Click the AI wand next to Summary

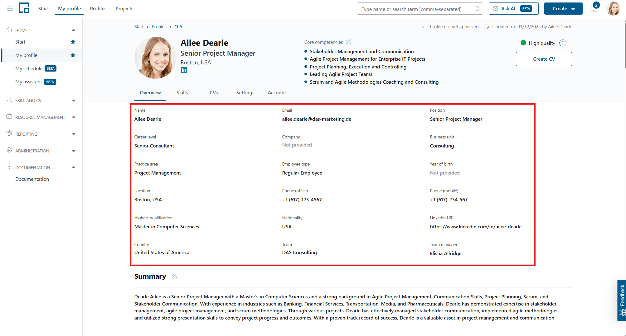coord(174,276)
